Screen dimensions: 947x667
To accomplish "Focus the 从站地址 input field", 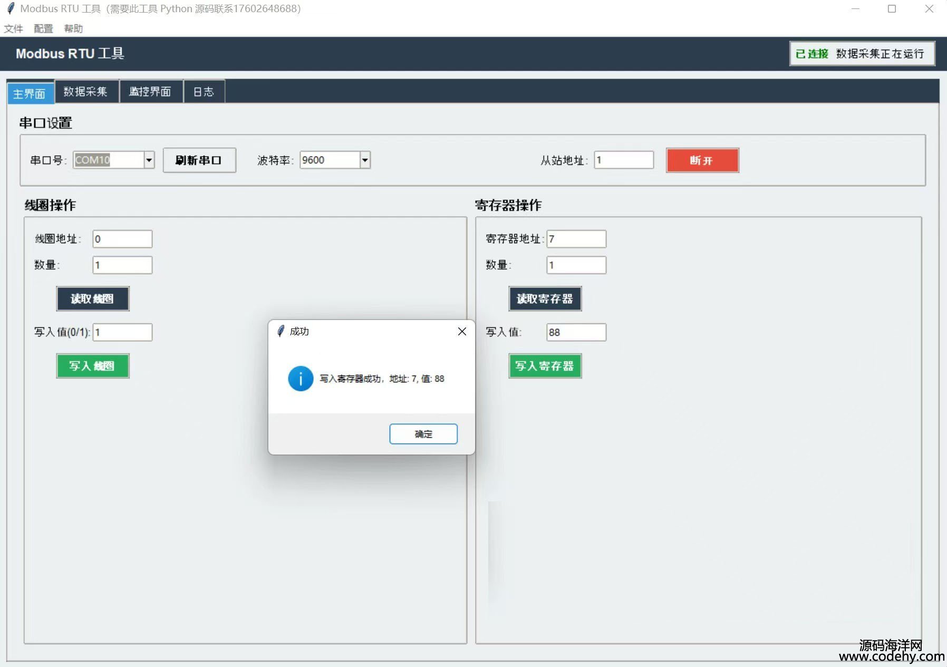I will 624,160.
